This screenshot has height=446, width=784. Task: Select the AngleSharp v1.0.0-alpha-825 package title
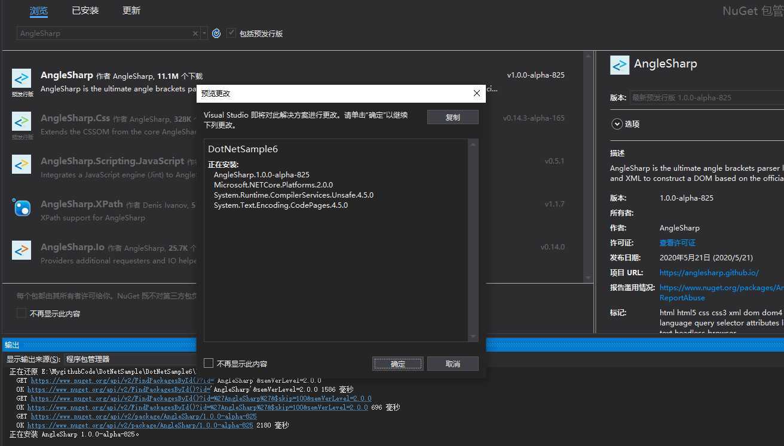click(x=67, y=75)
